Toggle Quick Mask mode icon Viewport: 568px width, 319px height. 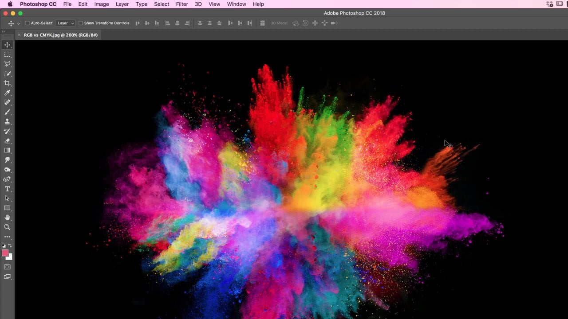tap(7, 267)
